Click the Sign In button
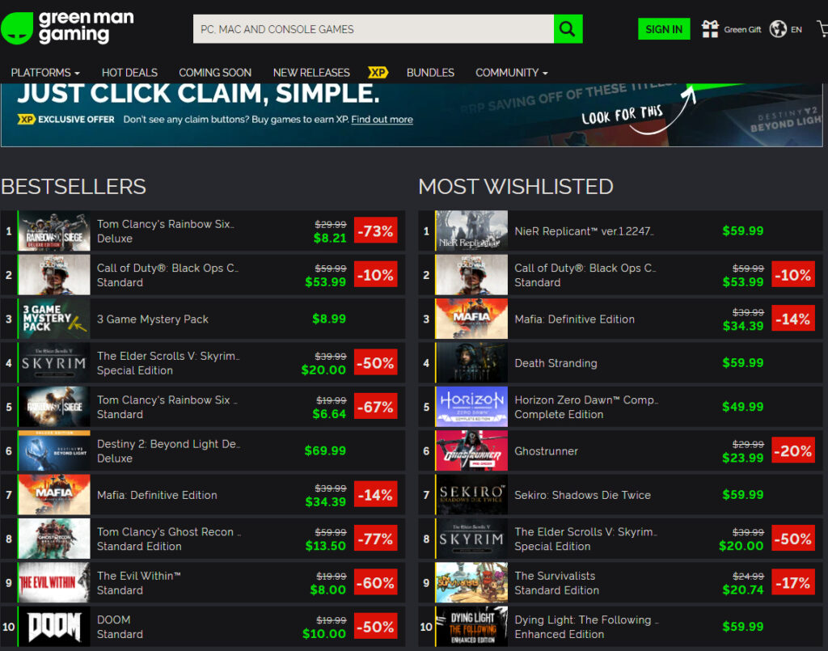 coord(664,29)
